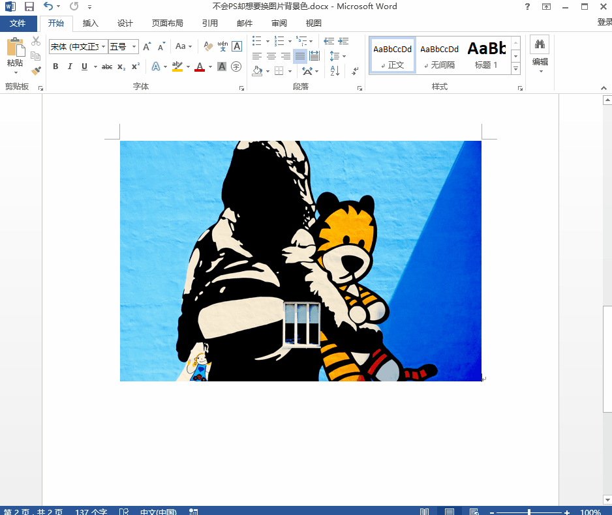The width and height of the screenshot is (612, 515).
Task: Click the enclosed character 字 icon
Action: pos(236,66)
